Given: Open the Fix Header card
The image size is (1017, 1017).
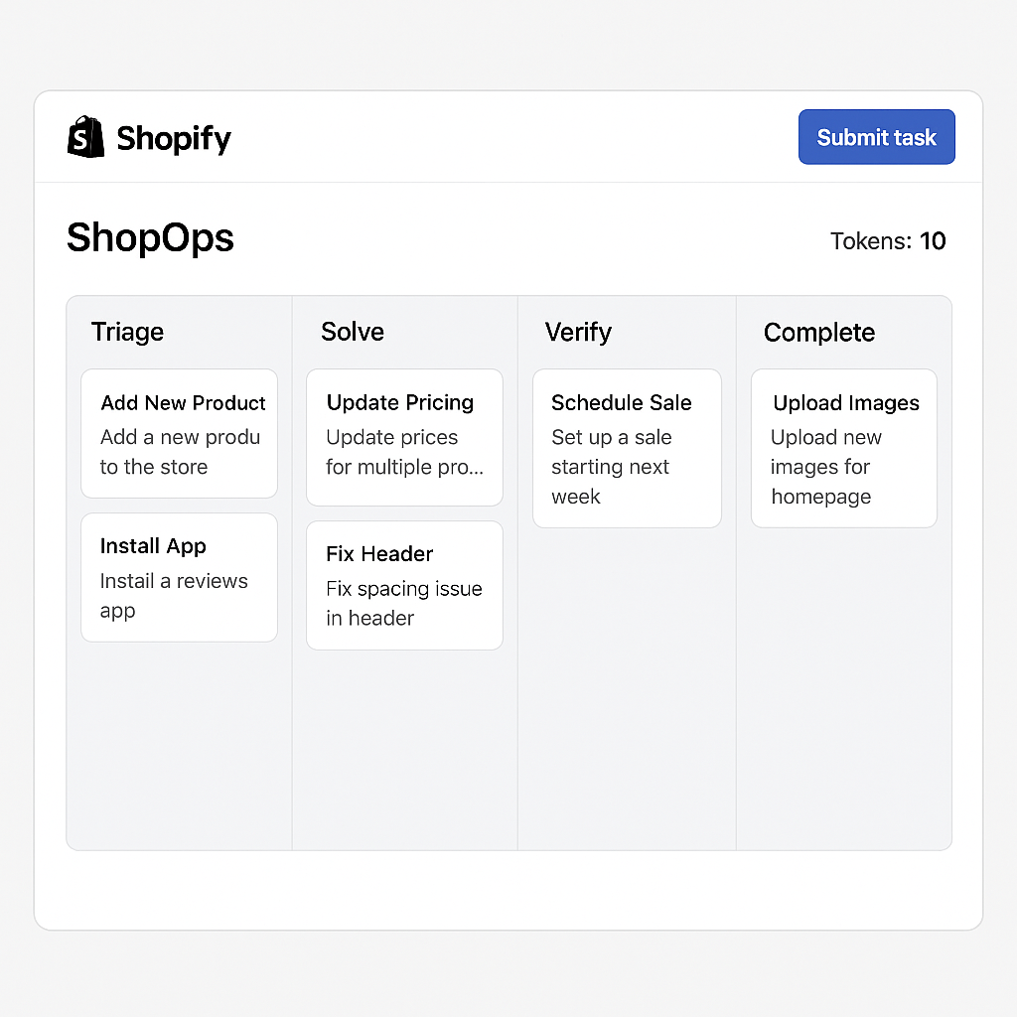Looking at the screenshot, I should (x=404, y=585).
